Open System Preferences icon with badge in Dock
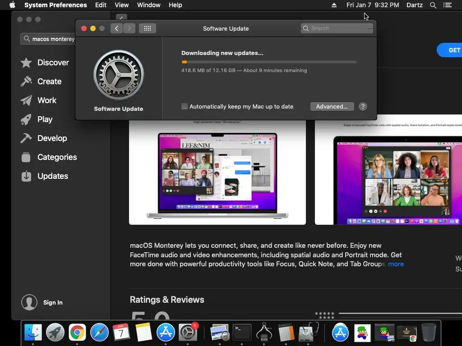462x346 pixels. 188,332
